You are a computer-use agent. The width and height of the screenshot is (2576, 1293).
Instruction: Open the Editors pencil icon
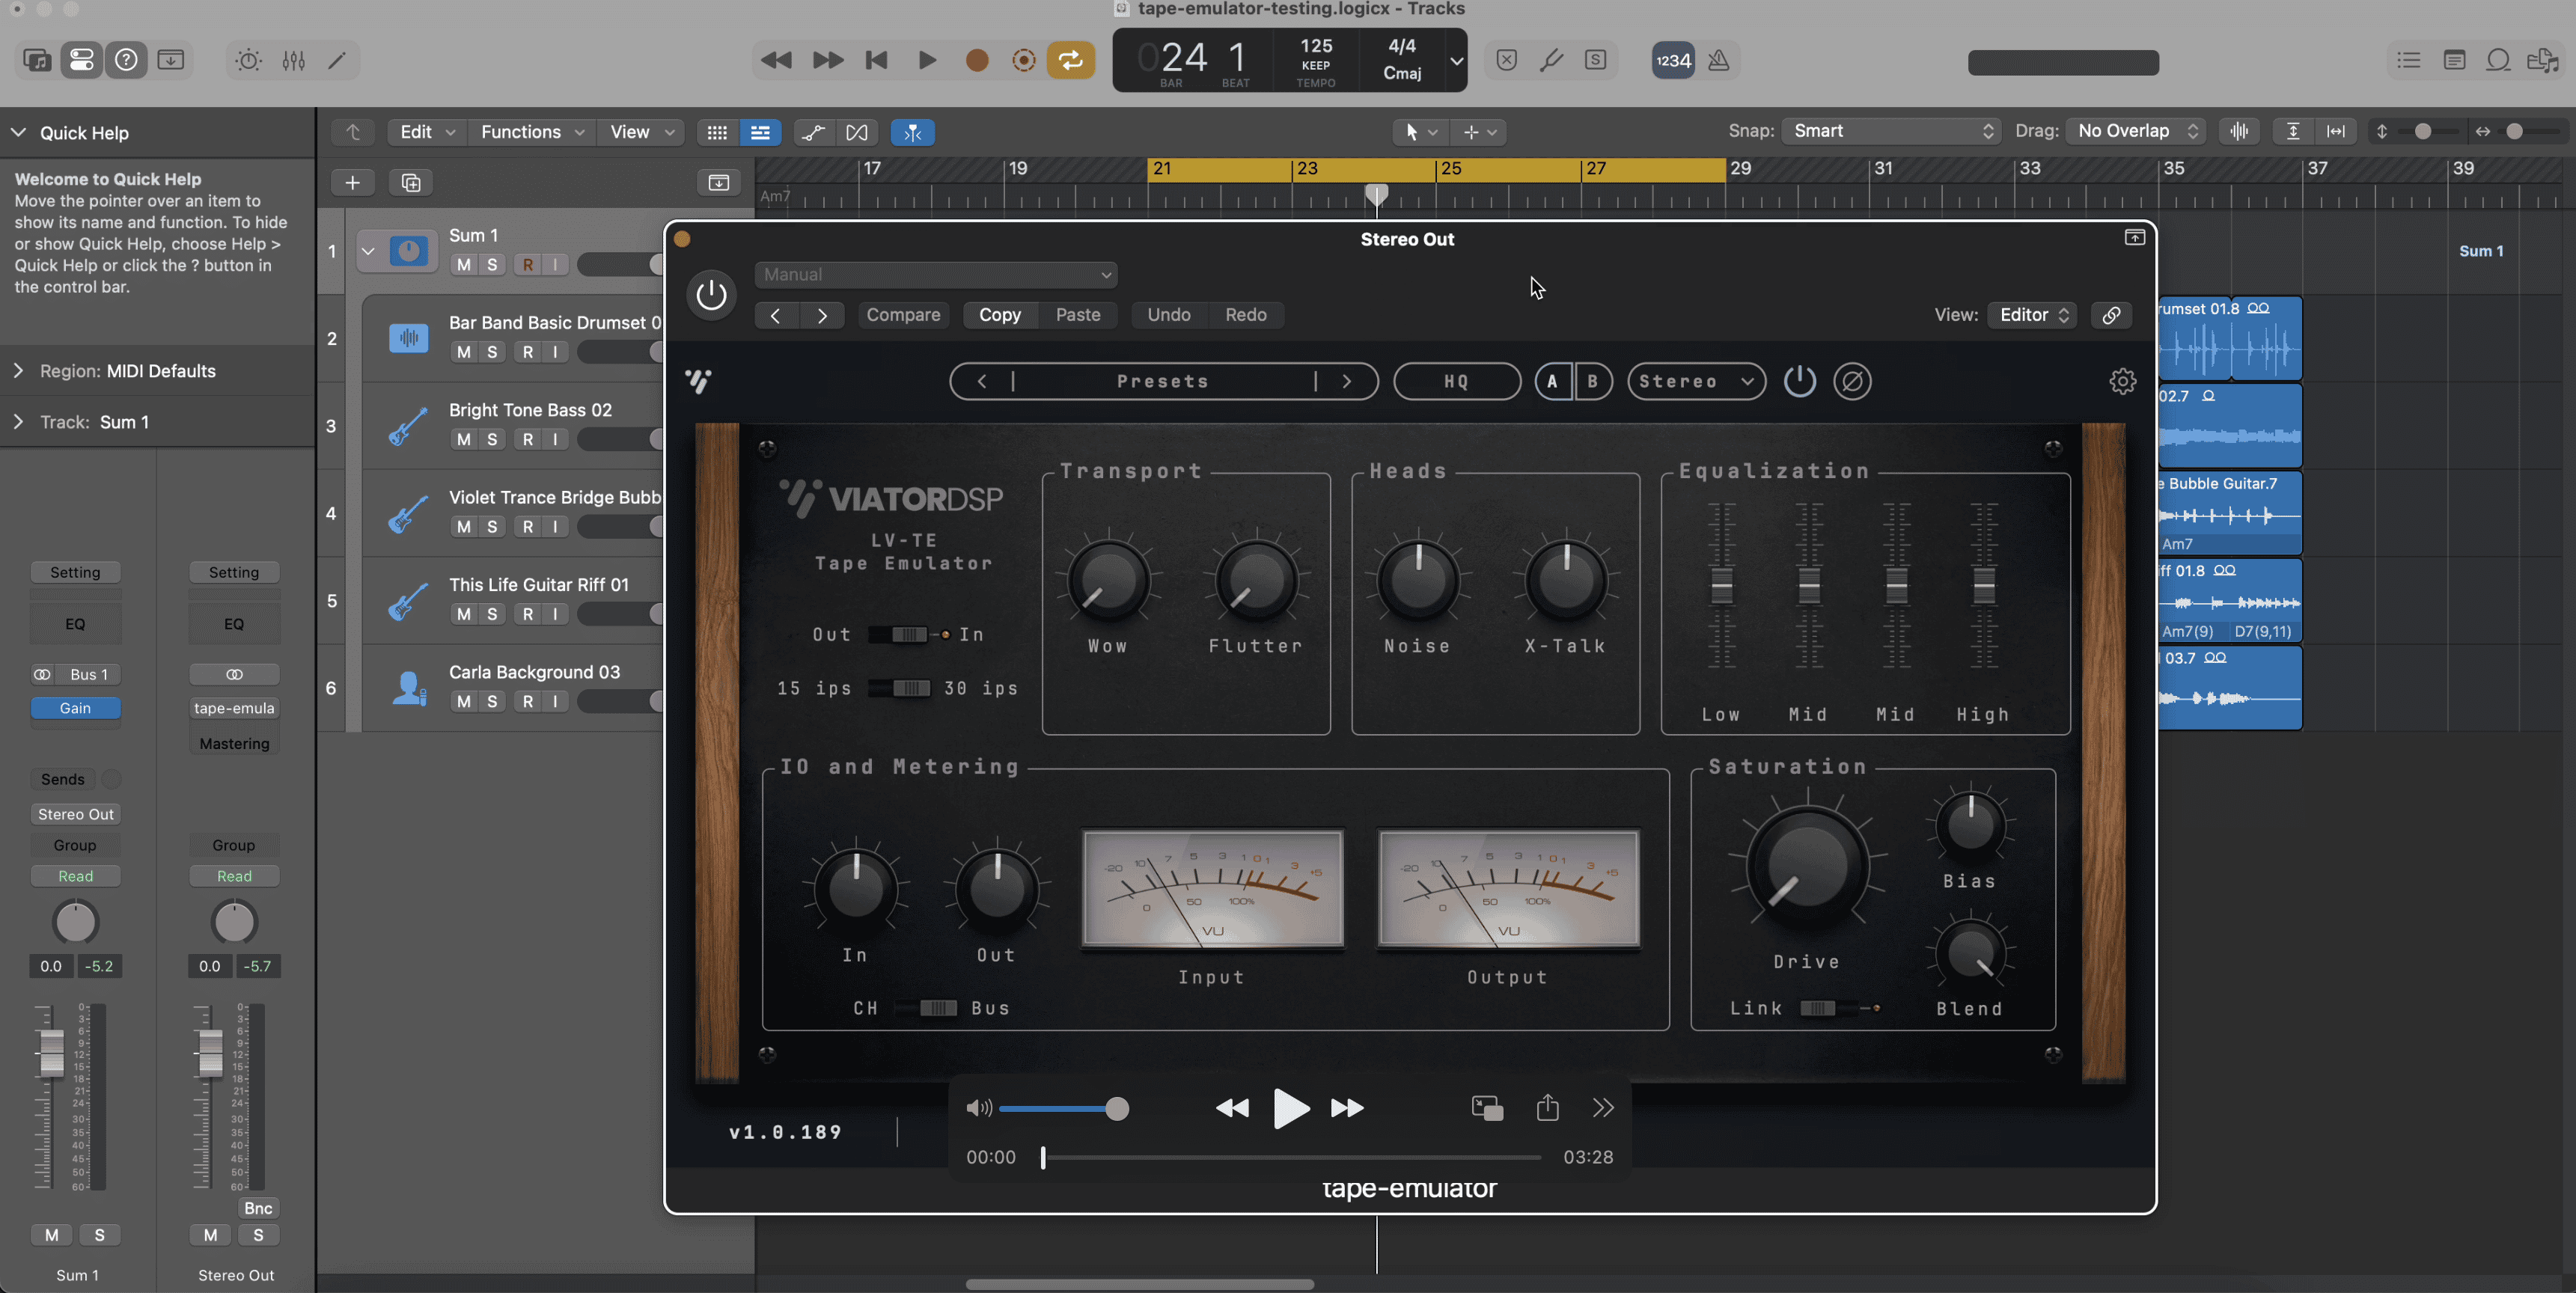[337, 61]
